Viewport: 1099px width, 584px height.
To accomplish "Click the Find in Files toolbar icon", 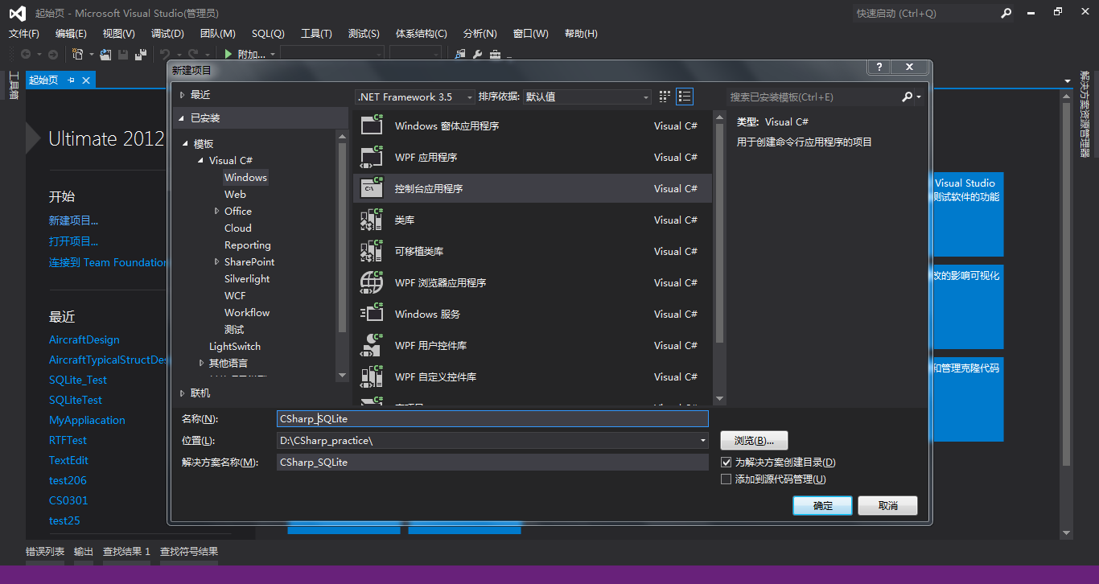I will click(x=460, y=54).
